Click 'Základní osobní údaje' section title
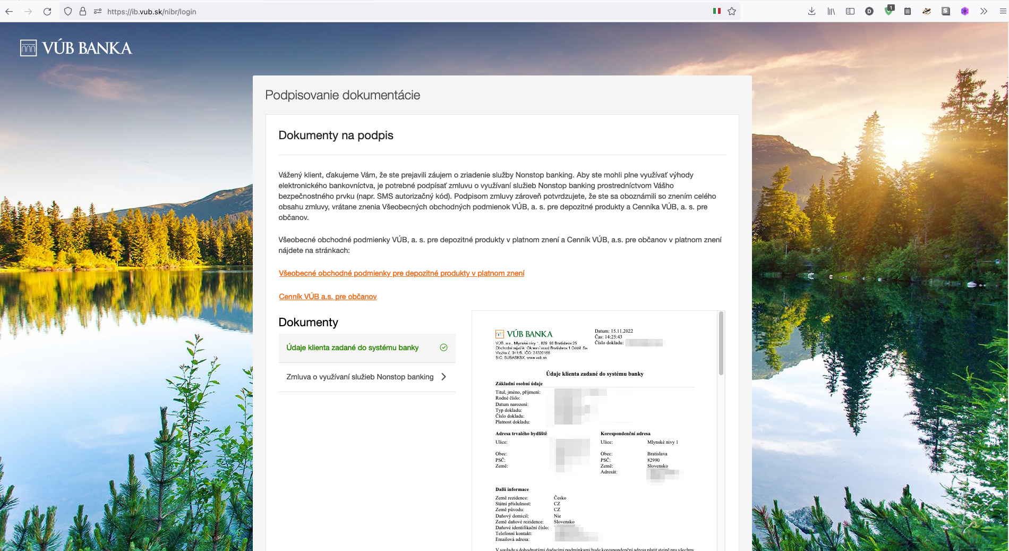1009x551 pixels. click(519, 384)
